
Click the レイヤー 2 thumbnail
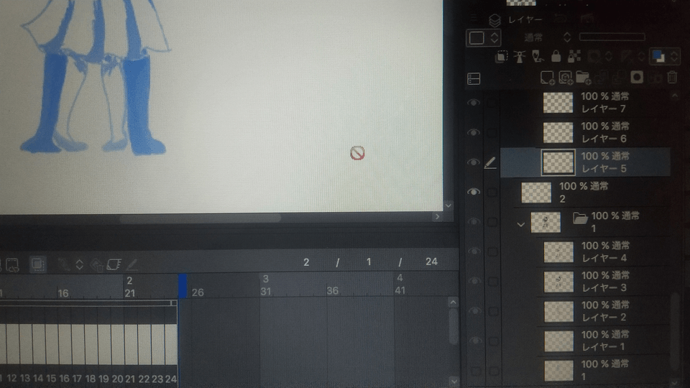point(558,311)
